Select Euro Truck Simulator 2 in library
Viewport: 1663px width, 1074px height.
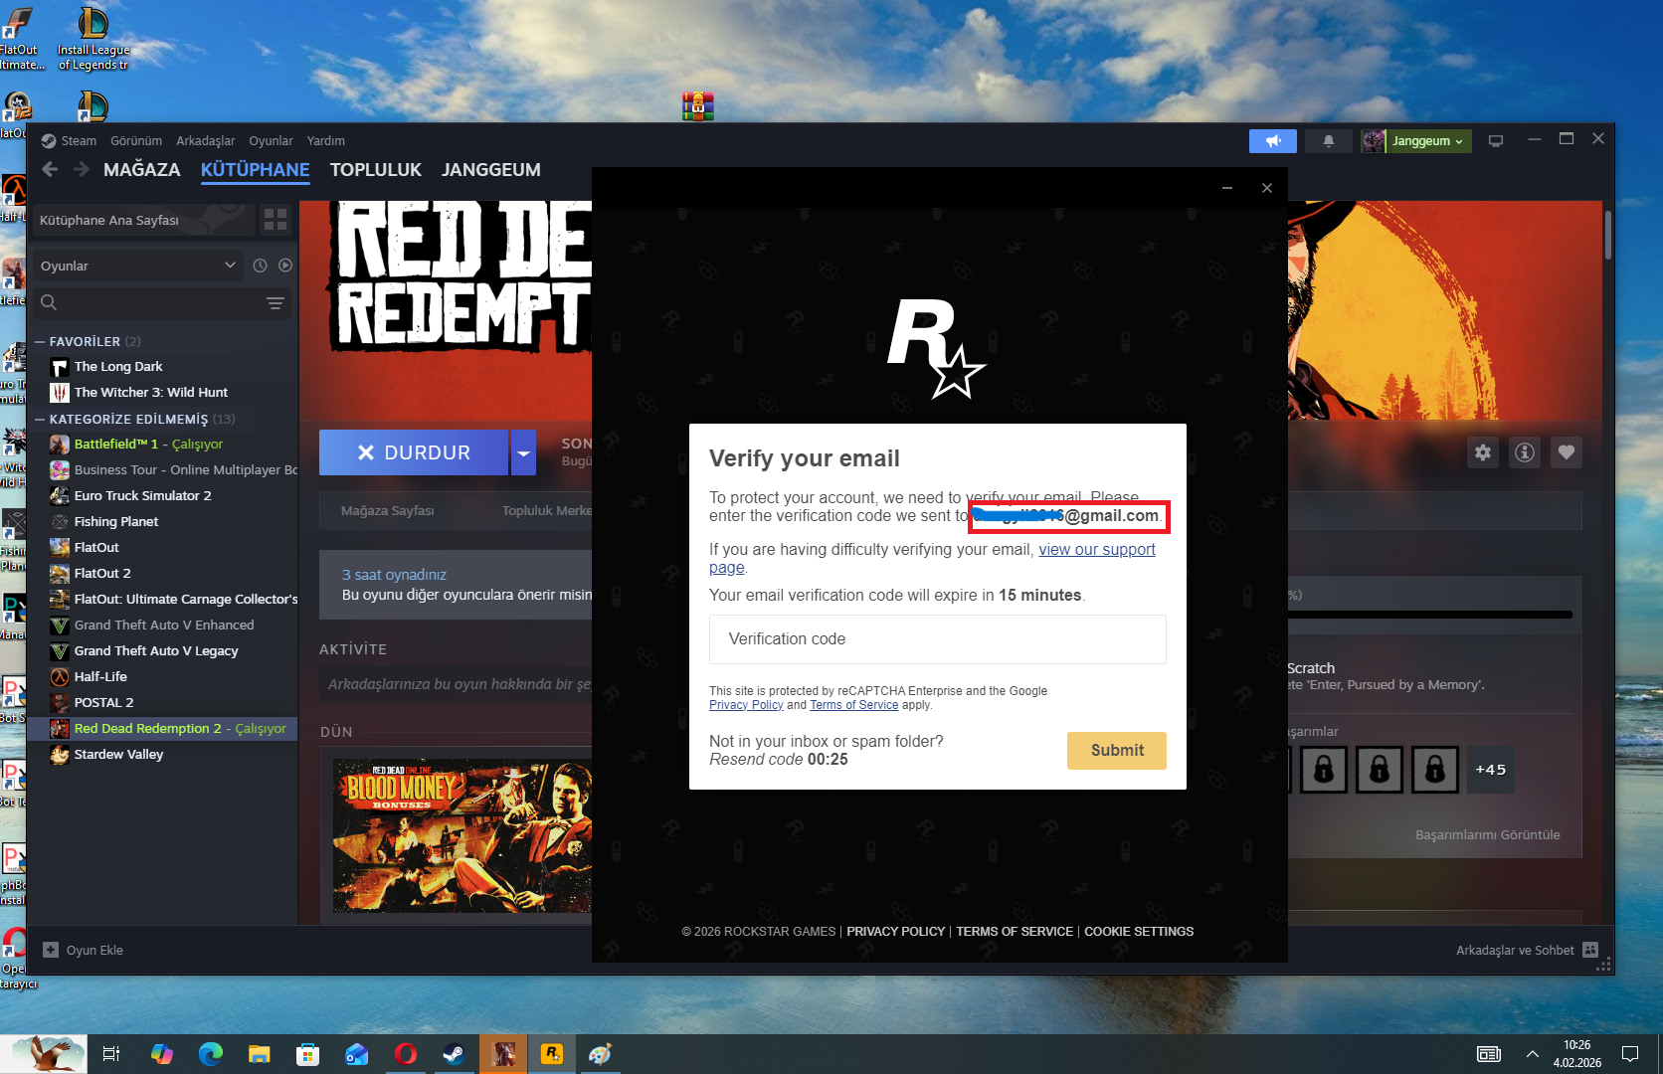point(142,496)
